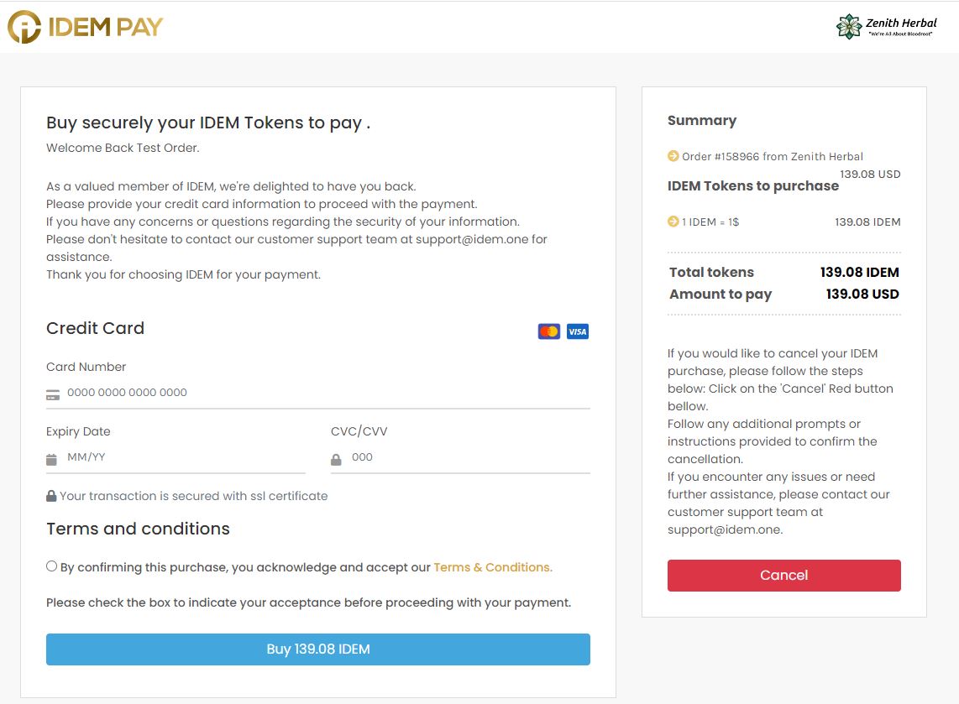Focus the MM/YY Expiry Date field
Image resolution: width=959 pixels, height=704 pixels.
pyautogui.click(x=185, y=457)
